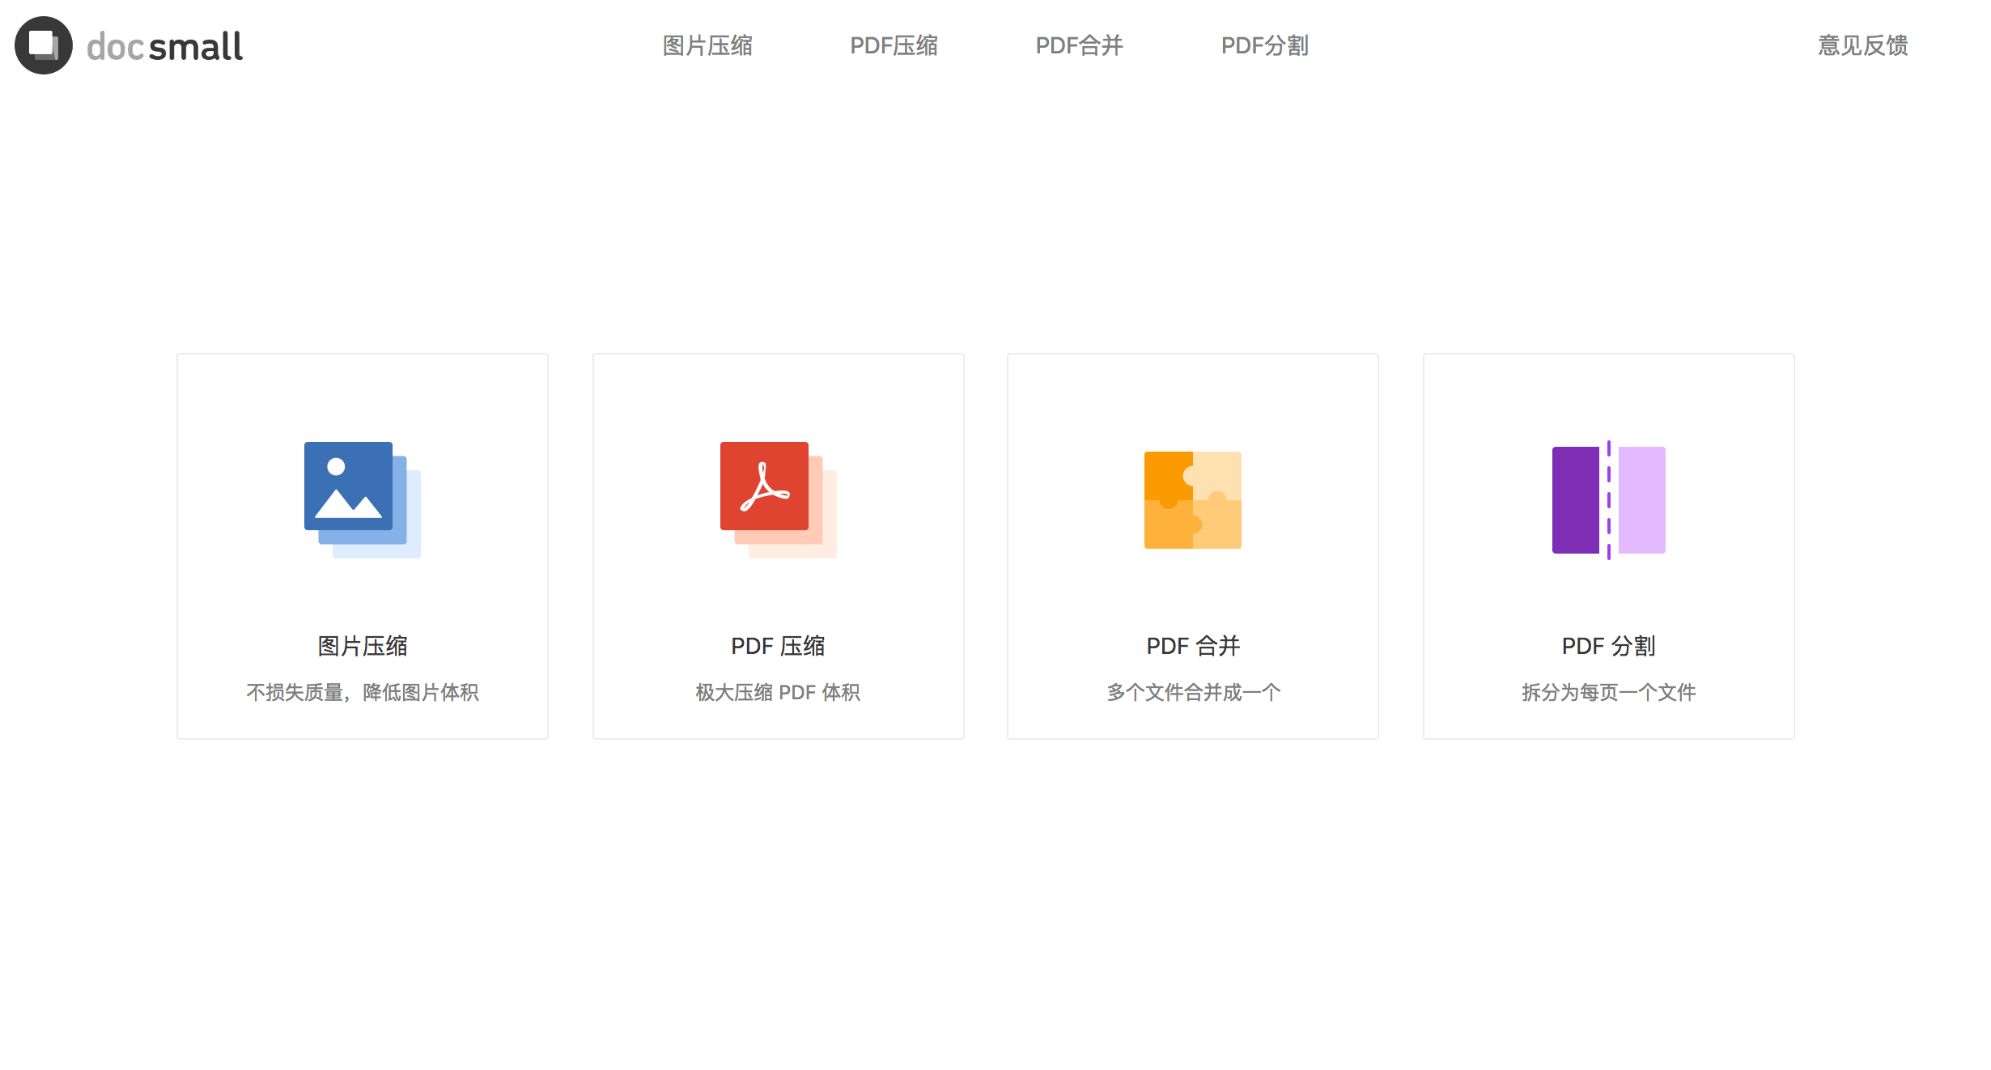Viewport: 1991px width, 1070px height.
Task: Open PDF合并 in the top navigation
Action: [x=1080, y=45]
